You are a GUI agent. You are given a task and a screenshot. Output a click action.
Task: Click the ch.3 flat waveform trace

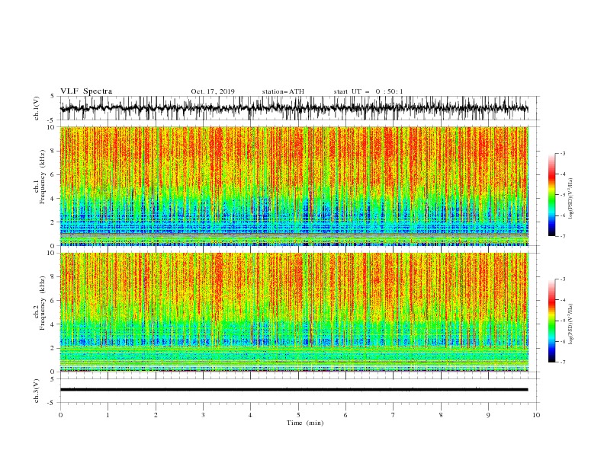pyautogui.click(x=294, y=390)
